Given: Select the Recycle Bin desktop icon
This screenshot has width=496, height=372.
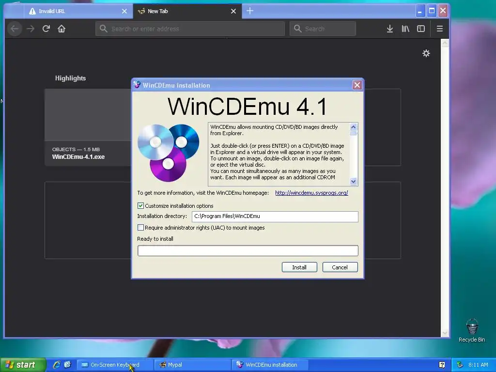Looking at the screenshot, I should point(472,330).
